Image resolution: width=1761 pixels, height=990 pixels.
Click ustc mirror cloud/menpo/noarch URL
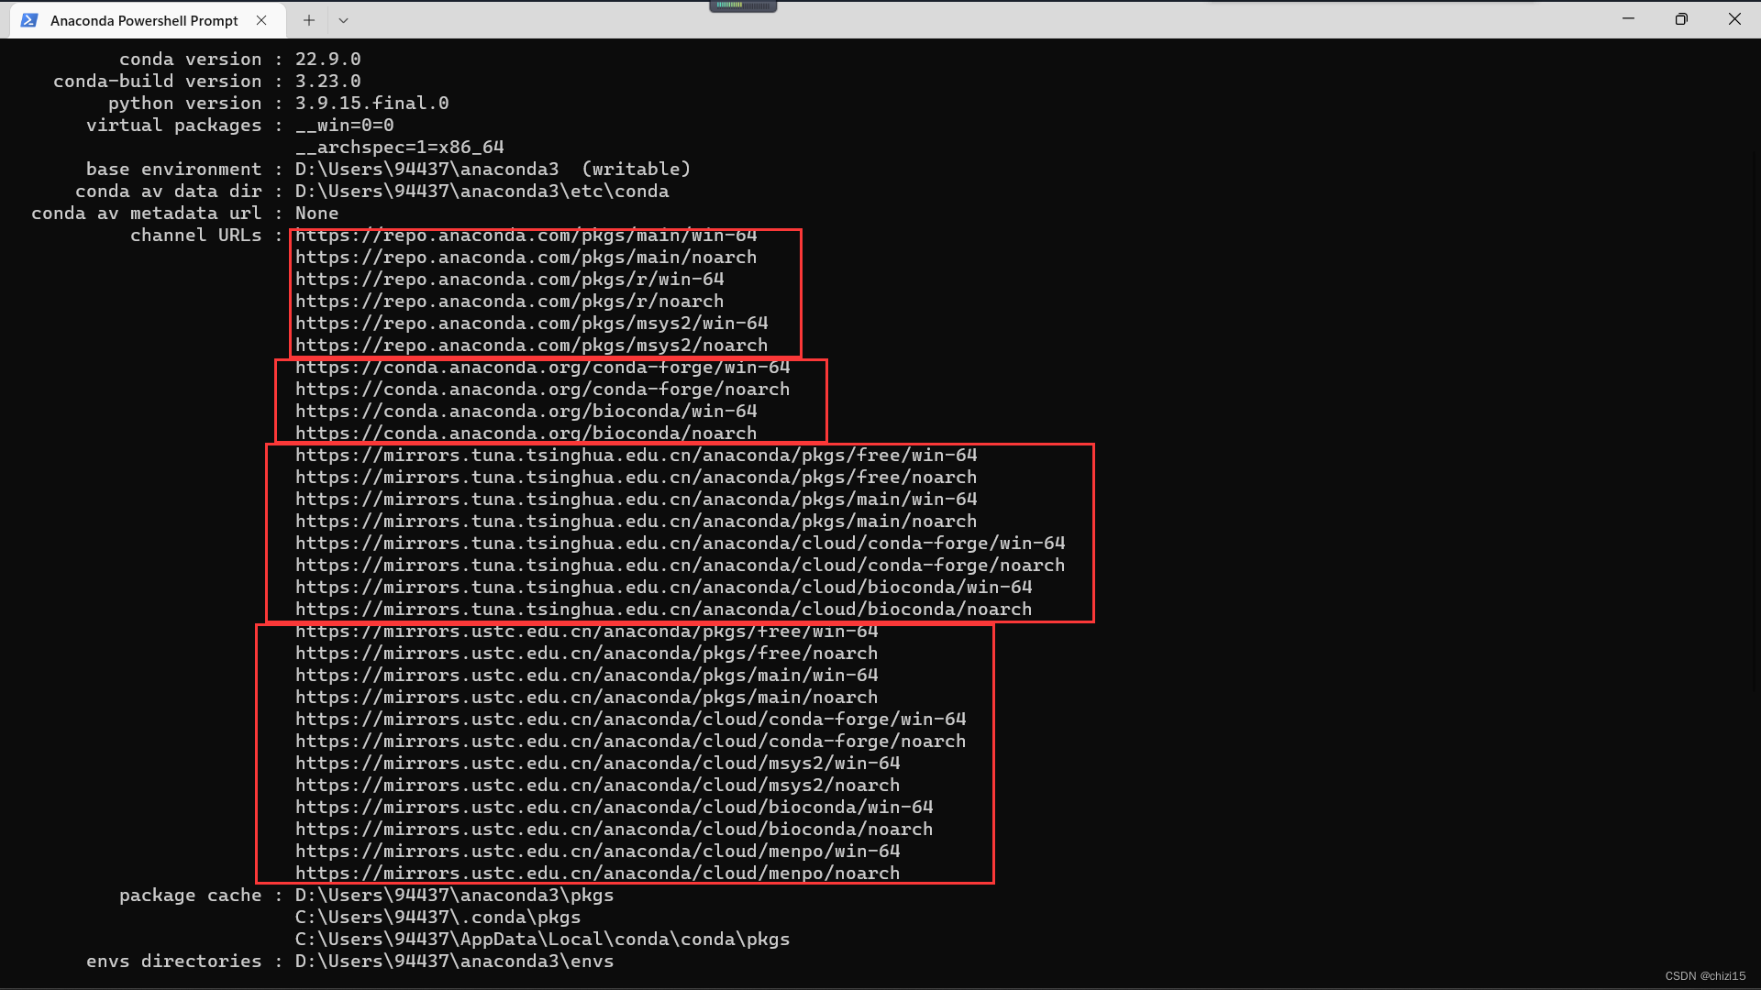point(597,874)
